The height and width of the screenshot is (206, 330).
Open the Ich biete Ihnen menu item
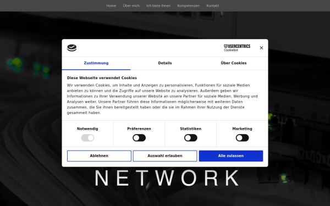158,5
